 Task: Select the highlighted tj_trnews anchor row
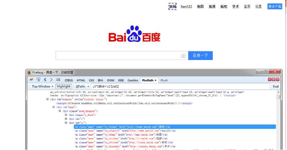coord(175,127)
